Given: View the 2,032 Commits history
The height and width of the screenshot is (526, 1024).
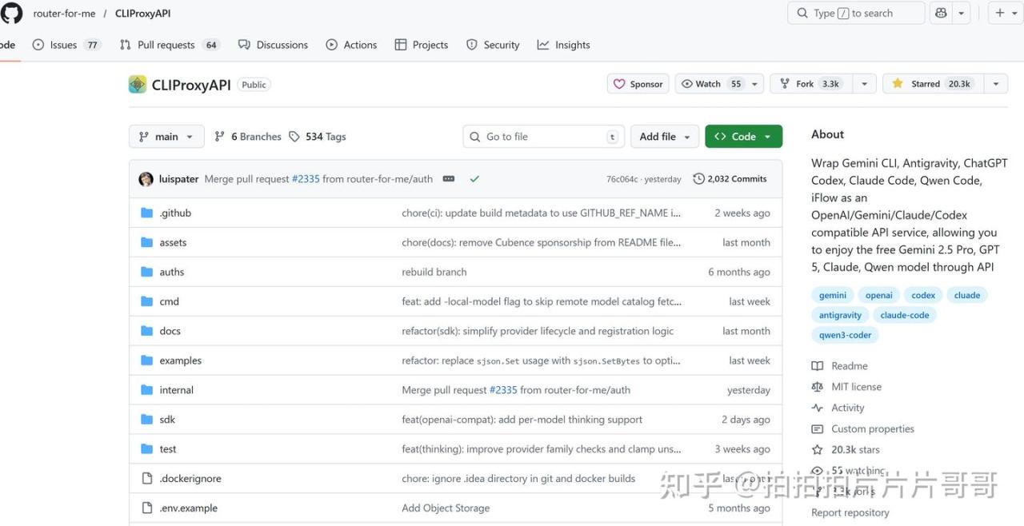Looking at the screenshot, I should coord(730,179).
